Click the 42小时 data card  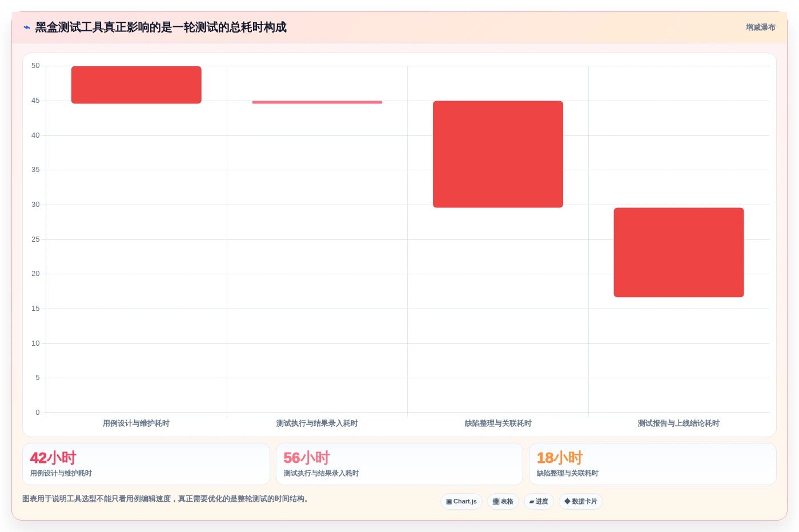click(x=146, y=464)
